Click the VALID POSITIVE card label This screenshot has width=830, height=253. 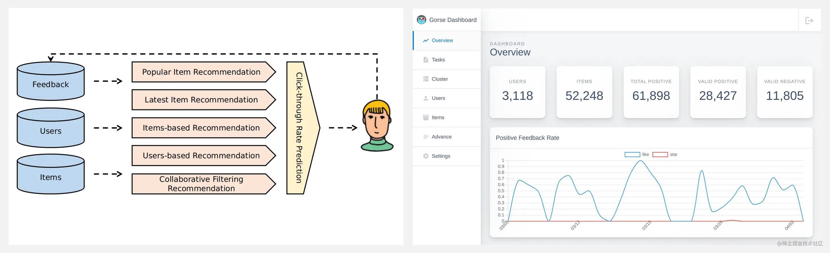tap(718, 82)
